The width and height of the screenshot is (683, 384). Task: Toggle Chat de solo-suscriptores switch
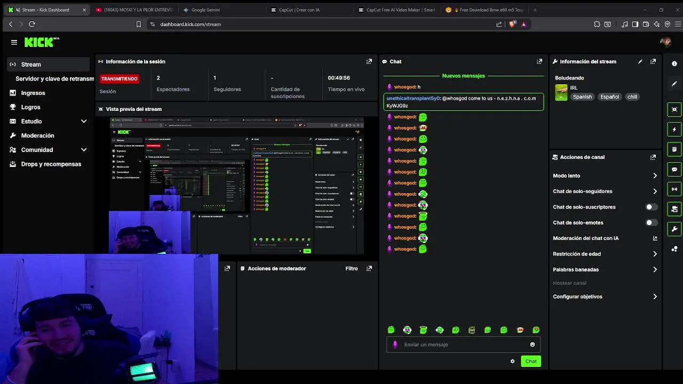(x=652, y=207)
